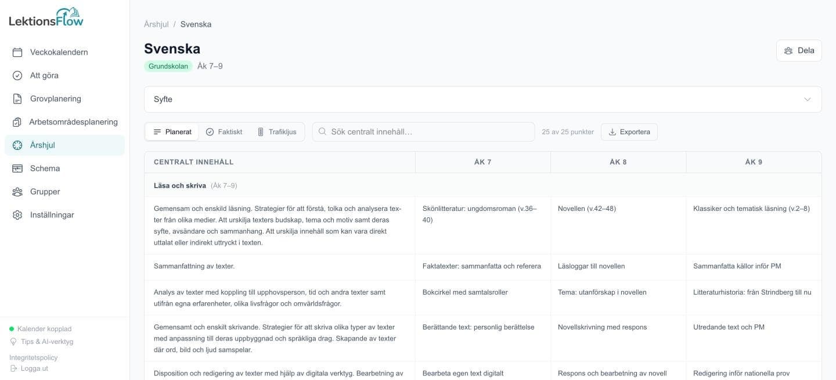The width and height of the screenshot is (836, 380).
Task: Click the 'Läsa och skriva' section row
Action: coord(483,185)
